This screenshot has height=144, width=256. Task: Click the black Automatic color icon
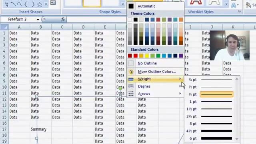[131, 6]
